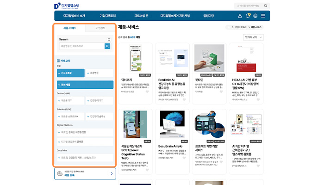
Task: Open the 닥터코치 product title
Action: tap(126, 80)
